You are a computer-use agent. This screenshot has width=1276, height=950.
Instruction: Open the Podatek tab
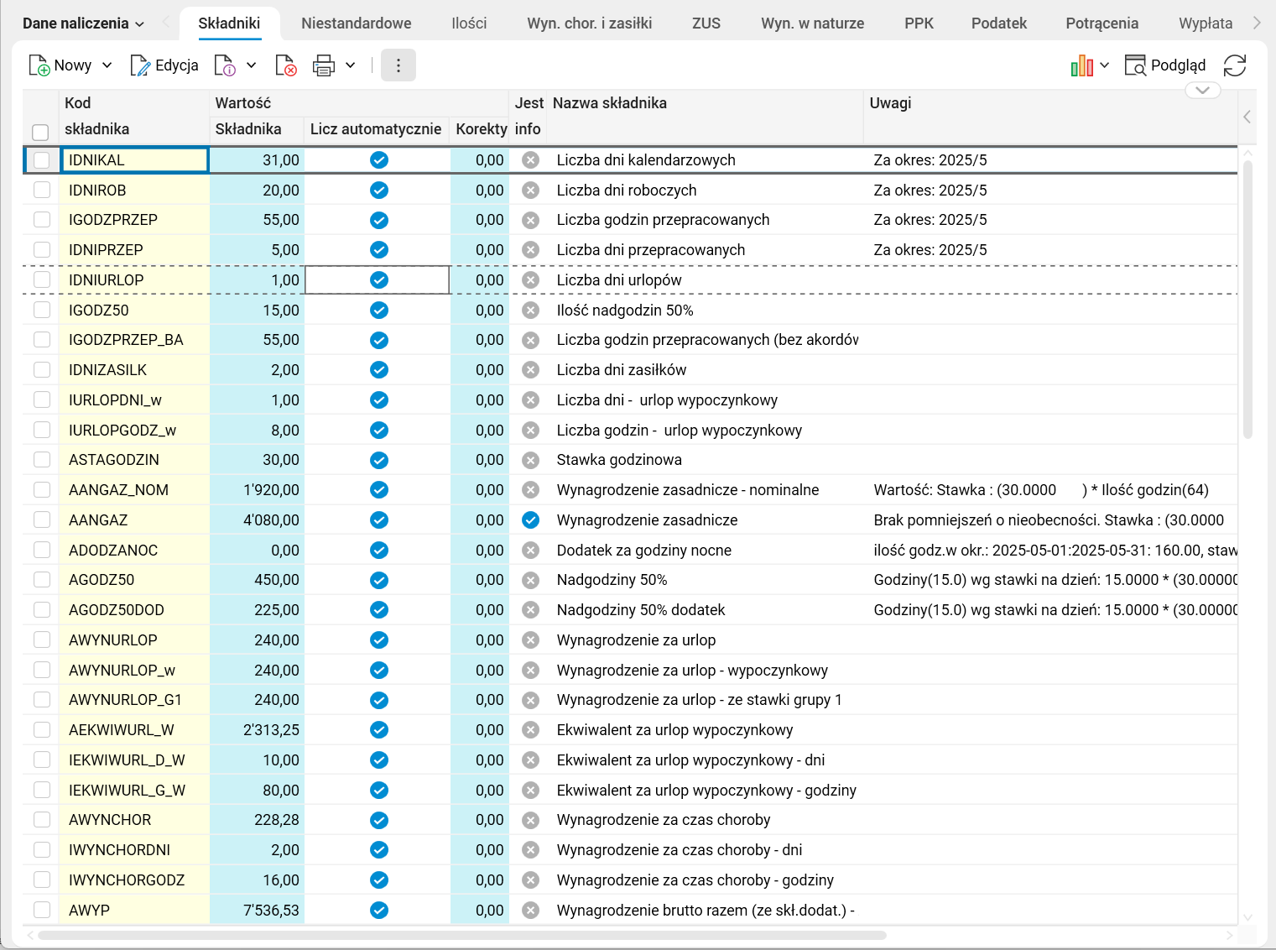998,23
